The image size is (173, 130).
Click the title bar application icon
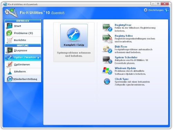[x=5, y=4]
